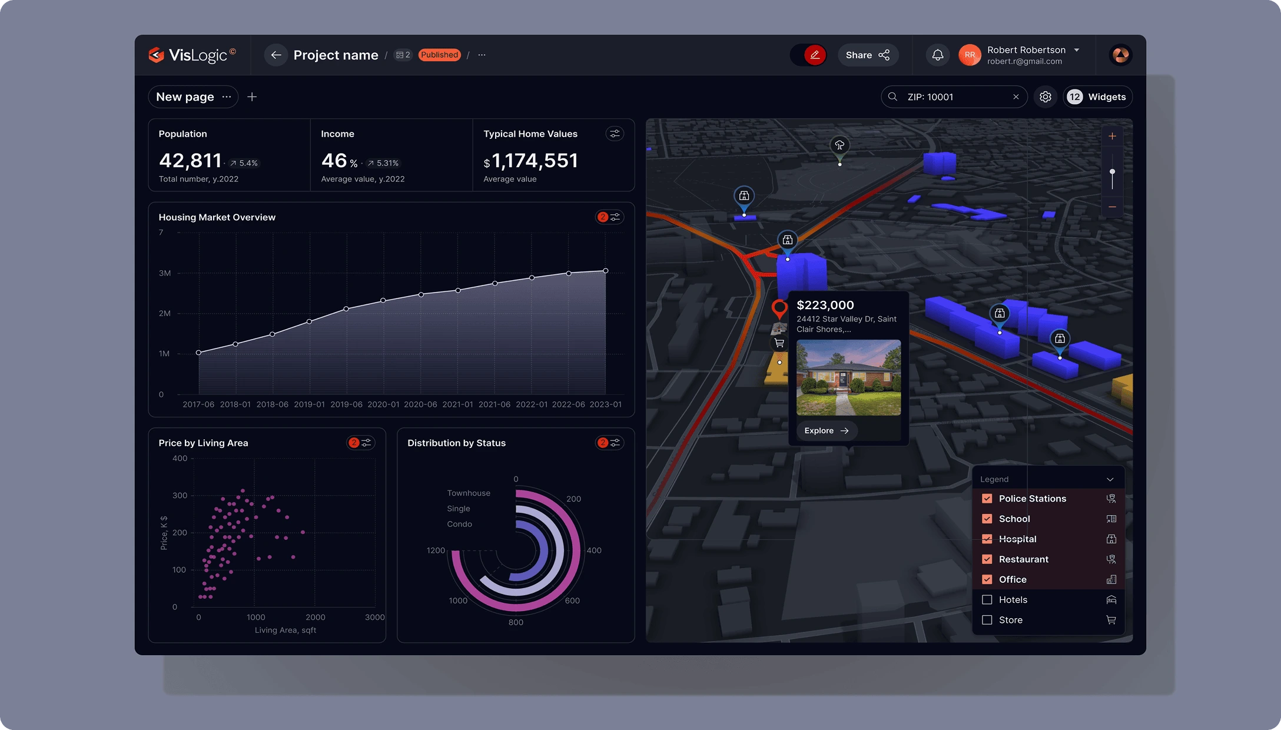The image size is (1281, 730).
Task: Open Typical Home Values filter settings
Action: coord(615,134)
